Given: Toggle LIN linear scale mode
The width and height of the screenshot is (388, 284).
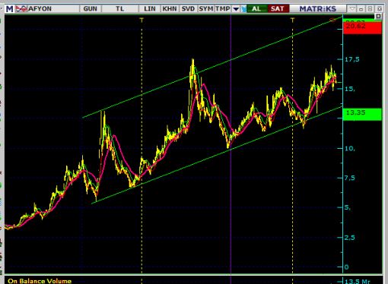Looking at the screenshot, I should point(150,9).
